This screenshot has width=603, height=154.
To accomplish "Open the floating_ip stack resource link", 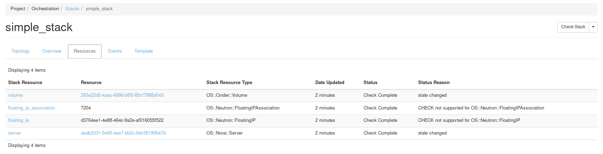I will tap(18, 120).
